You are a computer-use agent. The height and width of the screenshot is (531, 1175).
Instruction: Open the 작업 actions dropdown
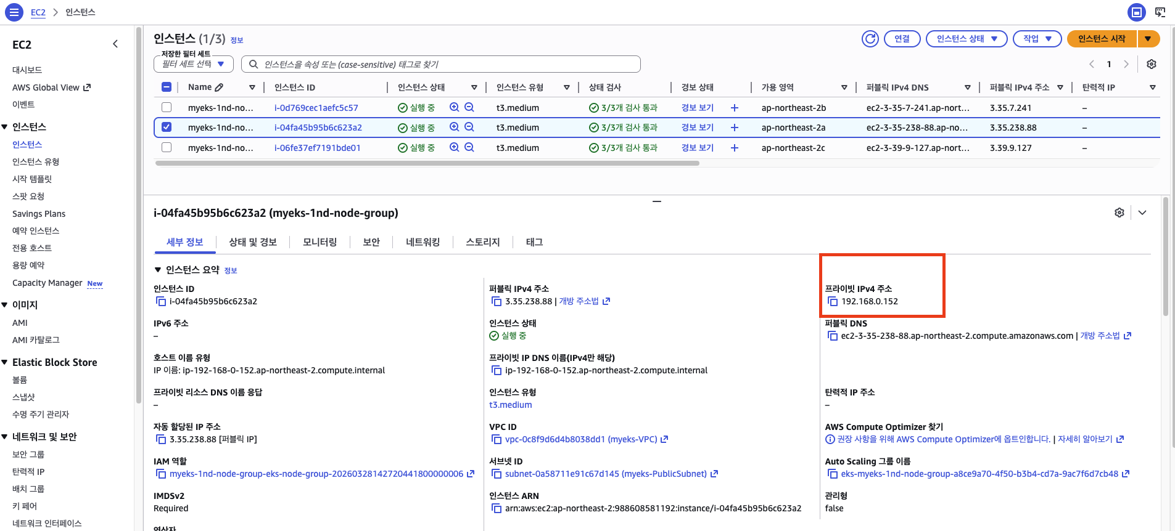click(1037, 39)
